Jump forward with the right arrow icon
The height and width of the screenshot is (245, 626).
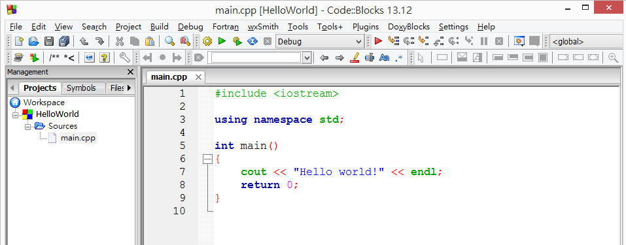pos(339,58)
